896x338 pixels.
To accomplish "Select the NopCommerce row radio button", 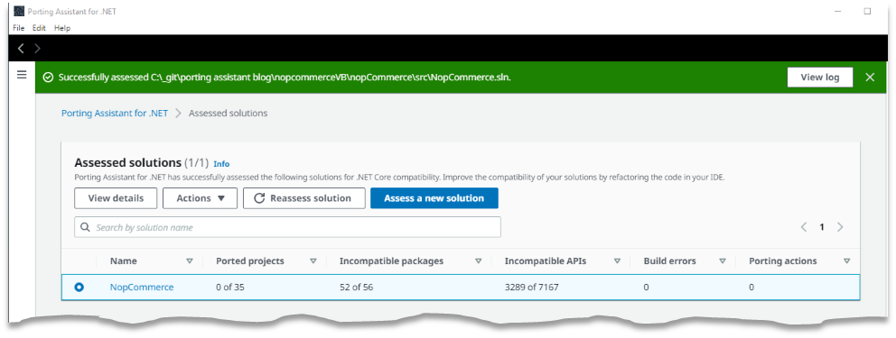I will pos(79,288).
